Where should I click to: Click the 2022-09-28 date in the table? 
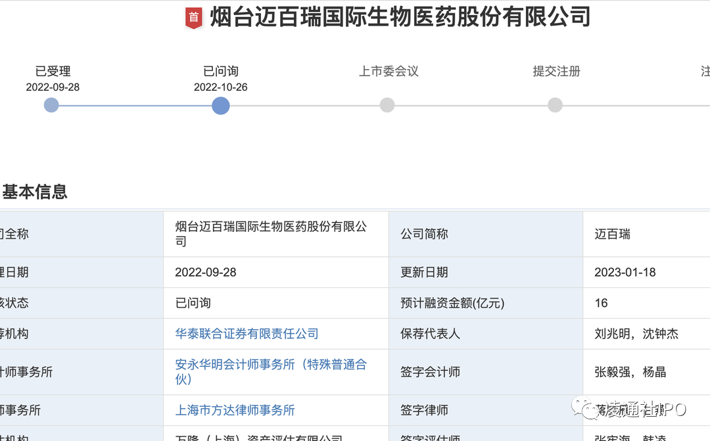(x=206, y=272)
